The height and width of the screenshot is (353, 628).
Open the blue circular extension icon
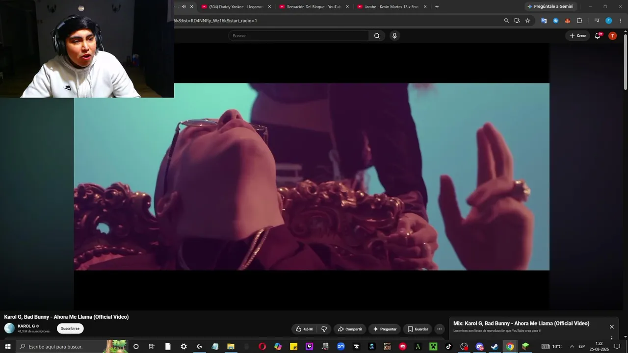[x=555, y=21]
